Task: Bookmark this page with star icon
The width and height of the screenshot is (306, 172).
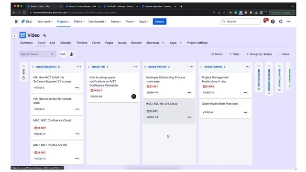Action: [224, 12]
